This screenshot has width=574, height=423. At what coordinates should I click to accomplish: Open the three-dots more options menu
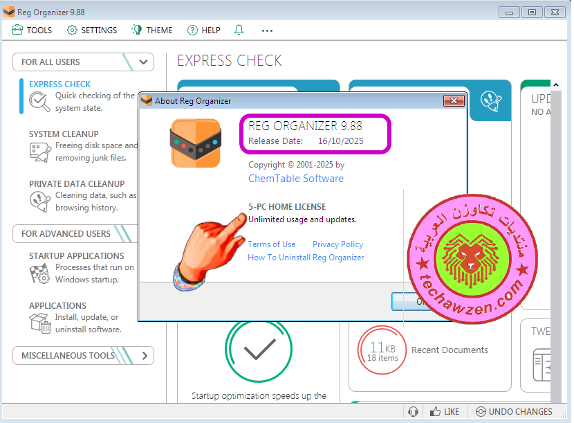tap(267, 30)
